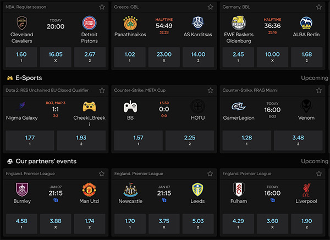Bet on Nigma Galaxy at 1.77 odds
Screen dimensions: 330x240
pyautogui.click(x=30, y=141)
